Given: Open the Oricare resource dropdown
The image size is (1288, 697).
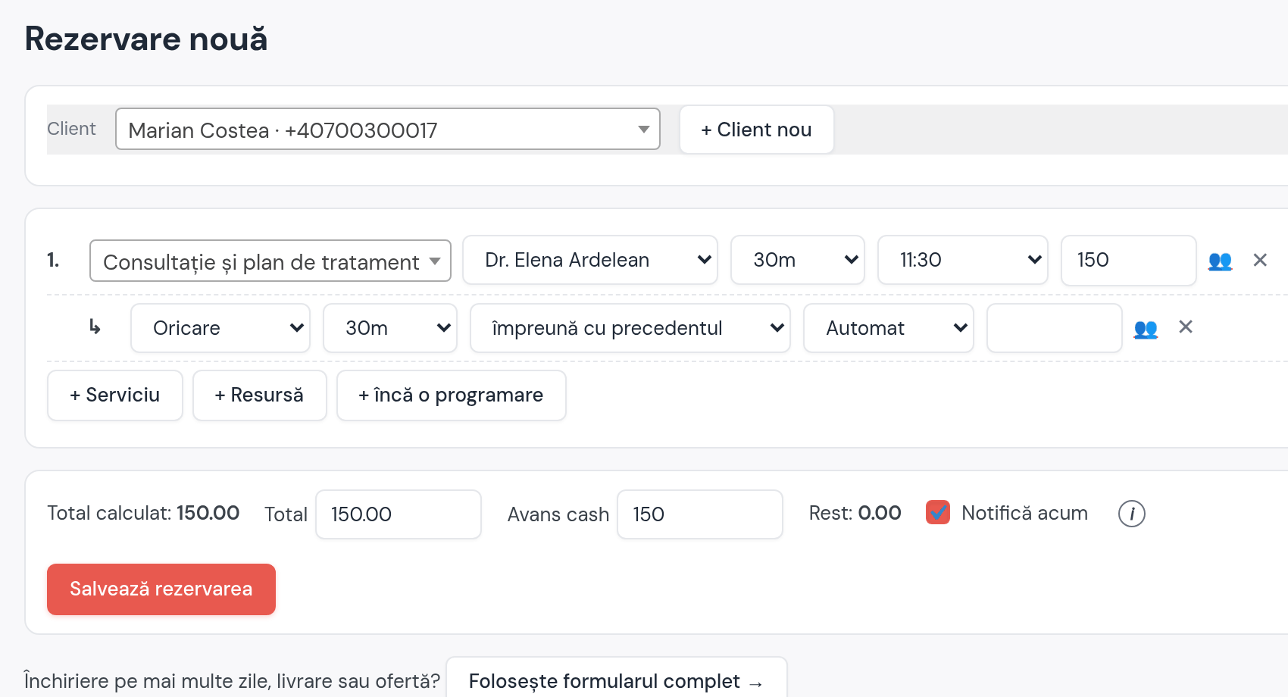Looking at the screenshot, I should tap(220, 328).
